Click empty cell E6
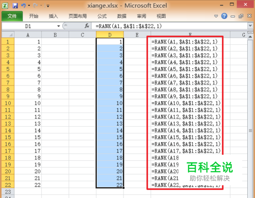 coord(137,76)
